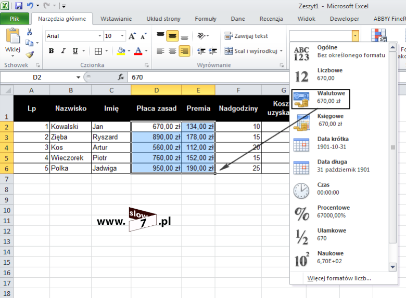Image resolution: width=406 pixels, height=298 pixels.
Task: Switch to the Deweloper tab
Action: click(x=345, y=19)
